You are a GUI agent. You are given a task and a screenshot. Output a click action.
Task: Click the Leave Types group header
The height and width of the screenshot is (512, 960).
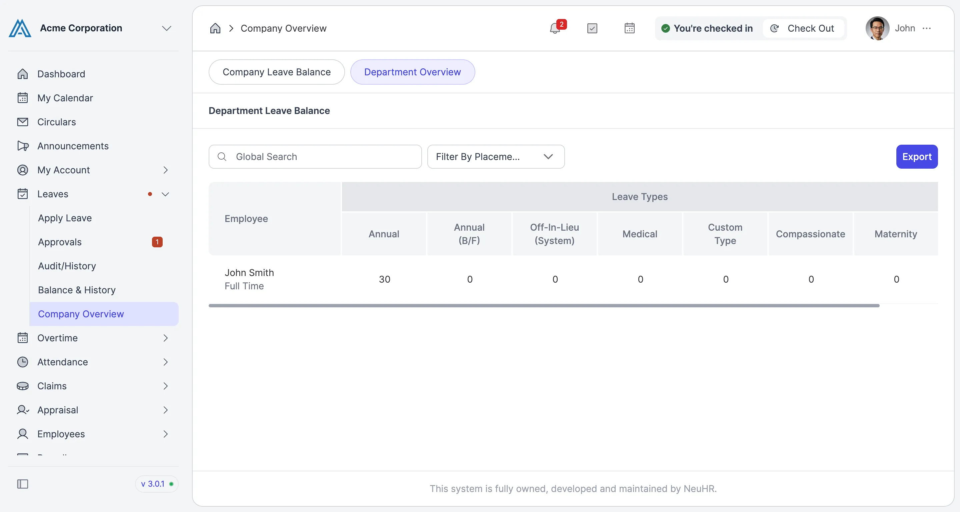(640, 196)
